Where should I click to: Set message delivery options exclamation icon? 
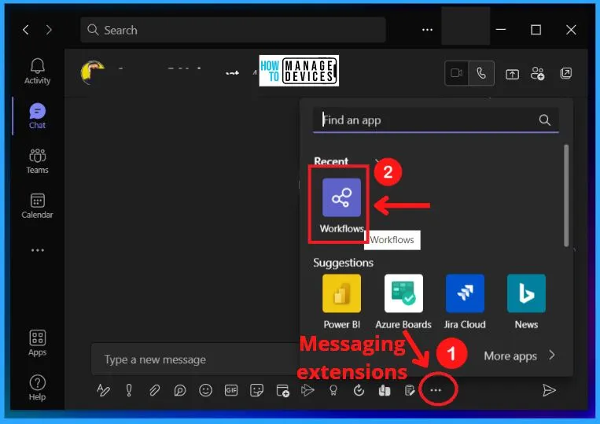click(x=129, y=390)
